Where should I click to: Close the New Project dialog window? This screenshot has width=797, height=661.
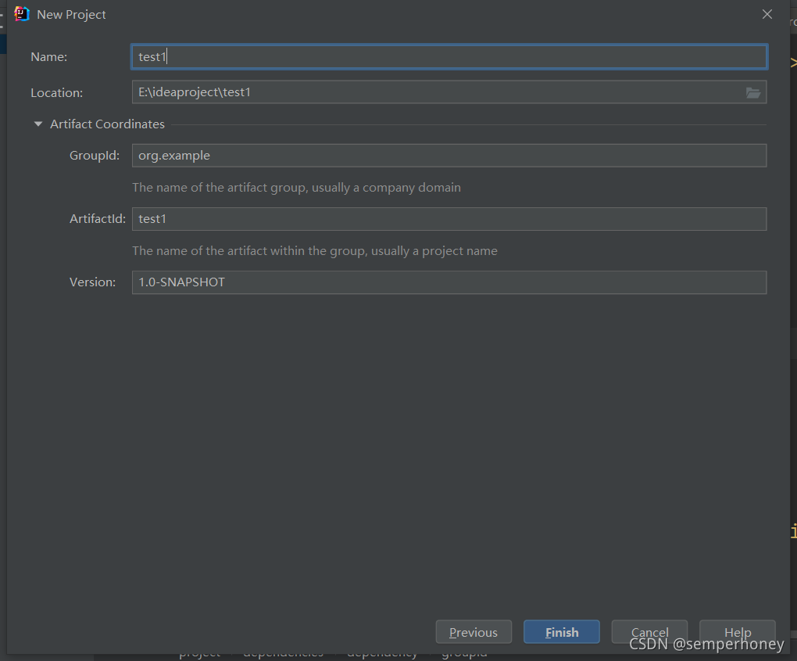(x=767, y=14)
